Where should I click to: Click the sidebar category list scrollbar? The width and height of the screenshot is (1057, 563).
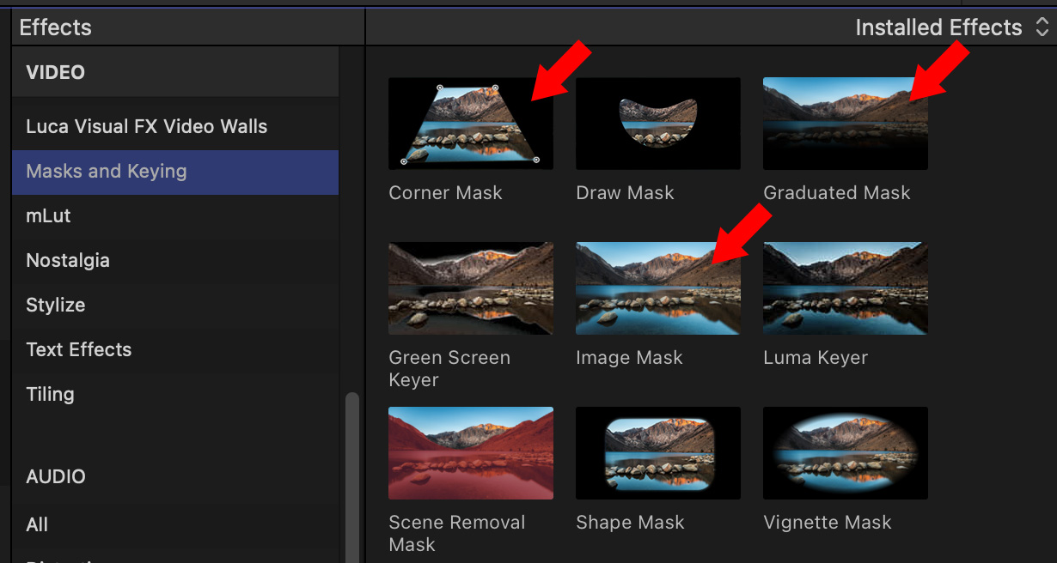[351, 476]
